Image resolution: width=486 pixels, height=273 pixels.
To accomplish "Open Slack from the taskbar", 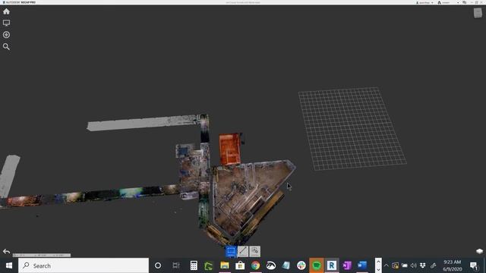I will click(301, 265).
